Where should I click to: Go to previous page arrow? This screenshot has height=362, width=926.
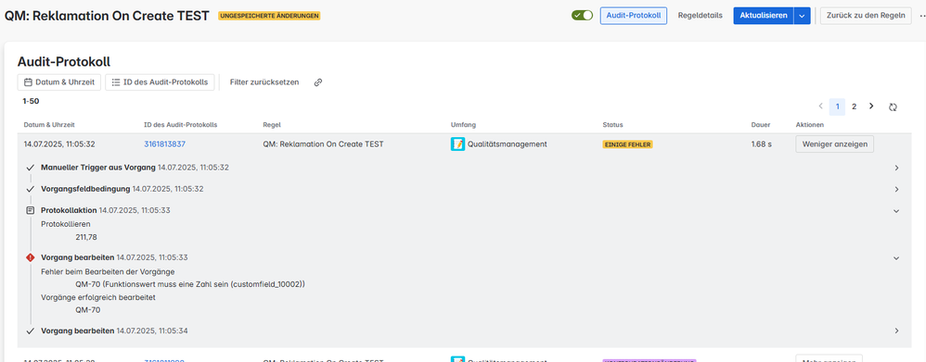click(x=820, y=106)
